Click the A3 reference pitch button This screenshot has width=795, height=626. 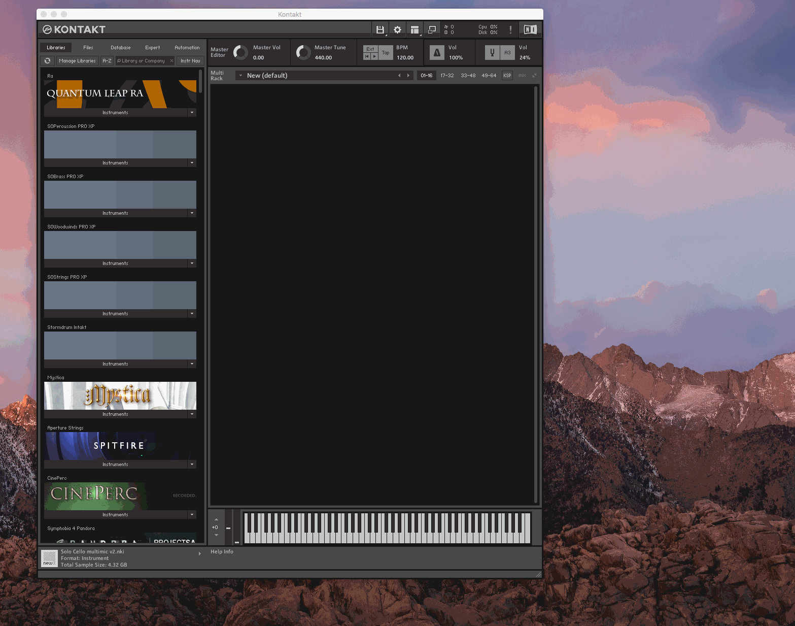click(x=507, y=52)
